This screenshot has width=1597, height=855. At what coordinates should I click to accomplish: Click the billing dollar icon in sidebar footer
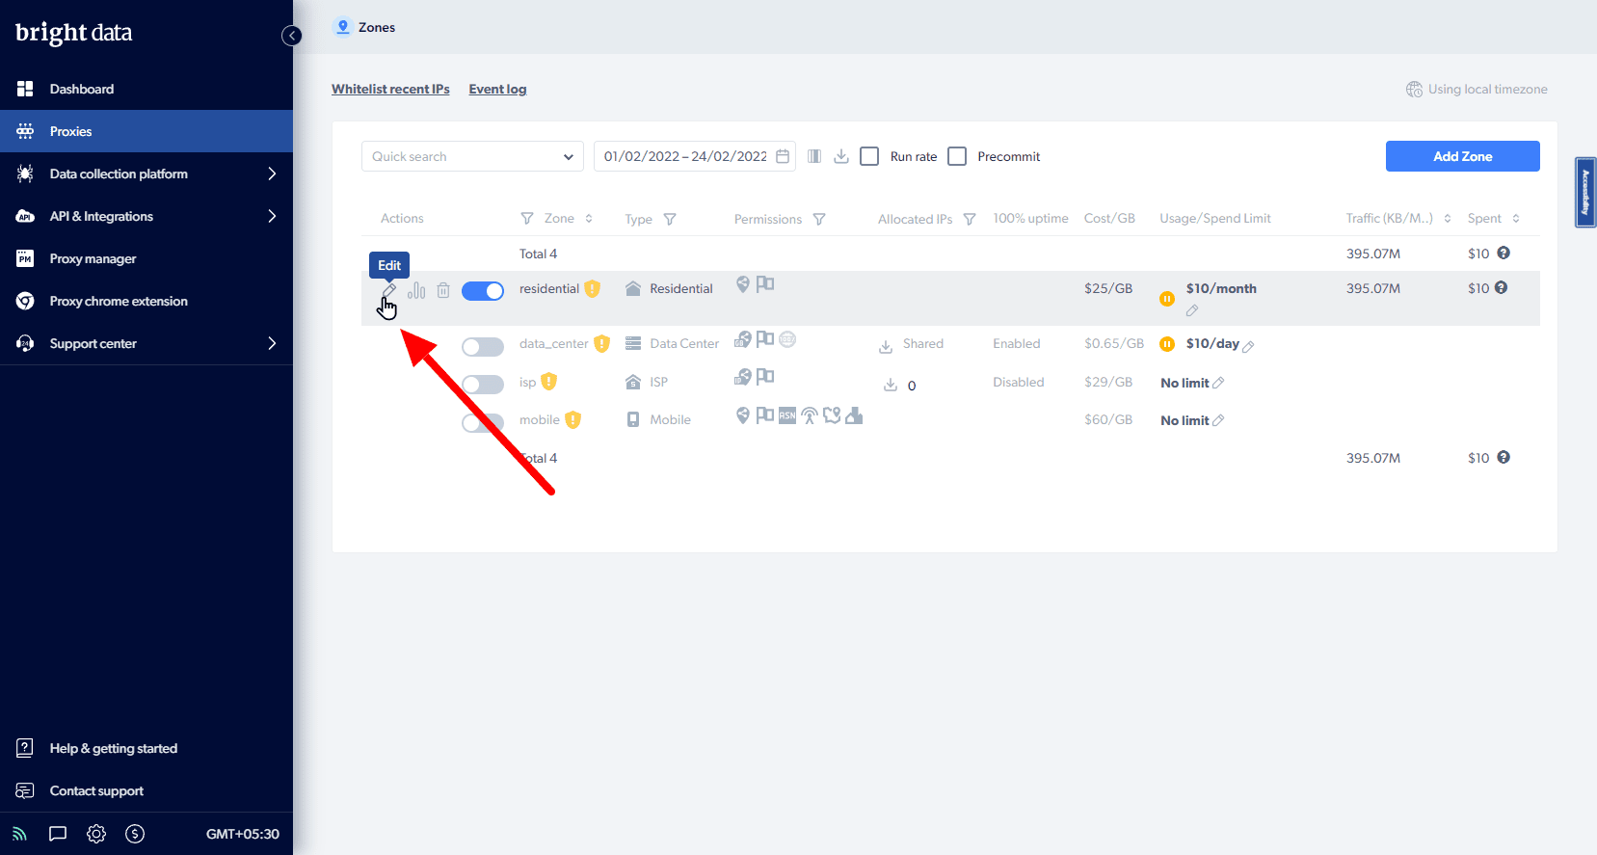135,834
